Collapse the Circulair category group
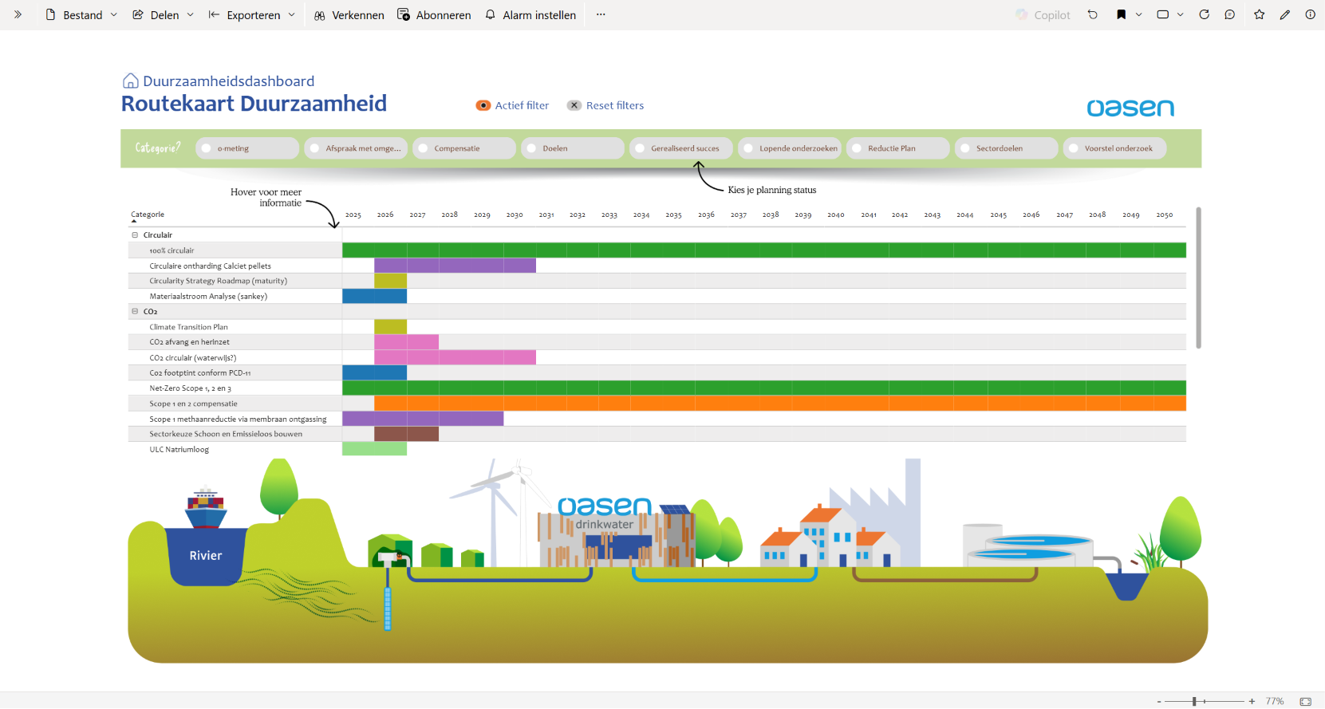This screenshot has height=709, width=1325. pos(135,235)
